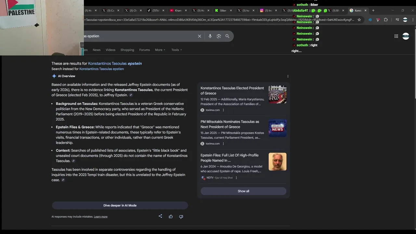
Task: Open corrected query 'Konstantinos Tasoulas epstein'
Action: (115, 63)
